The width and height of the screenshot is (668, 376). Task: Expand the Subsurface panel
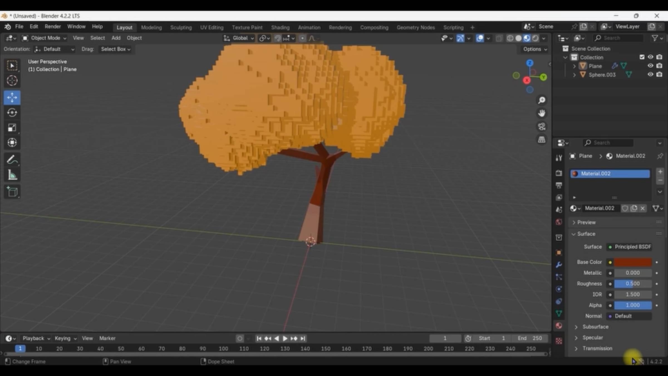point(595,327)
